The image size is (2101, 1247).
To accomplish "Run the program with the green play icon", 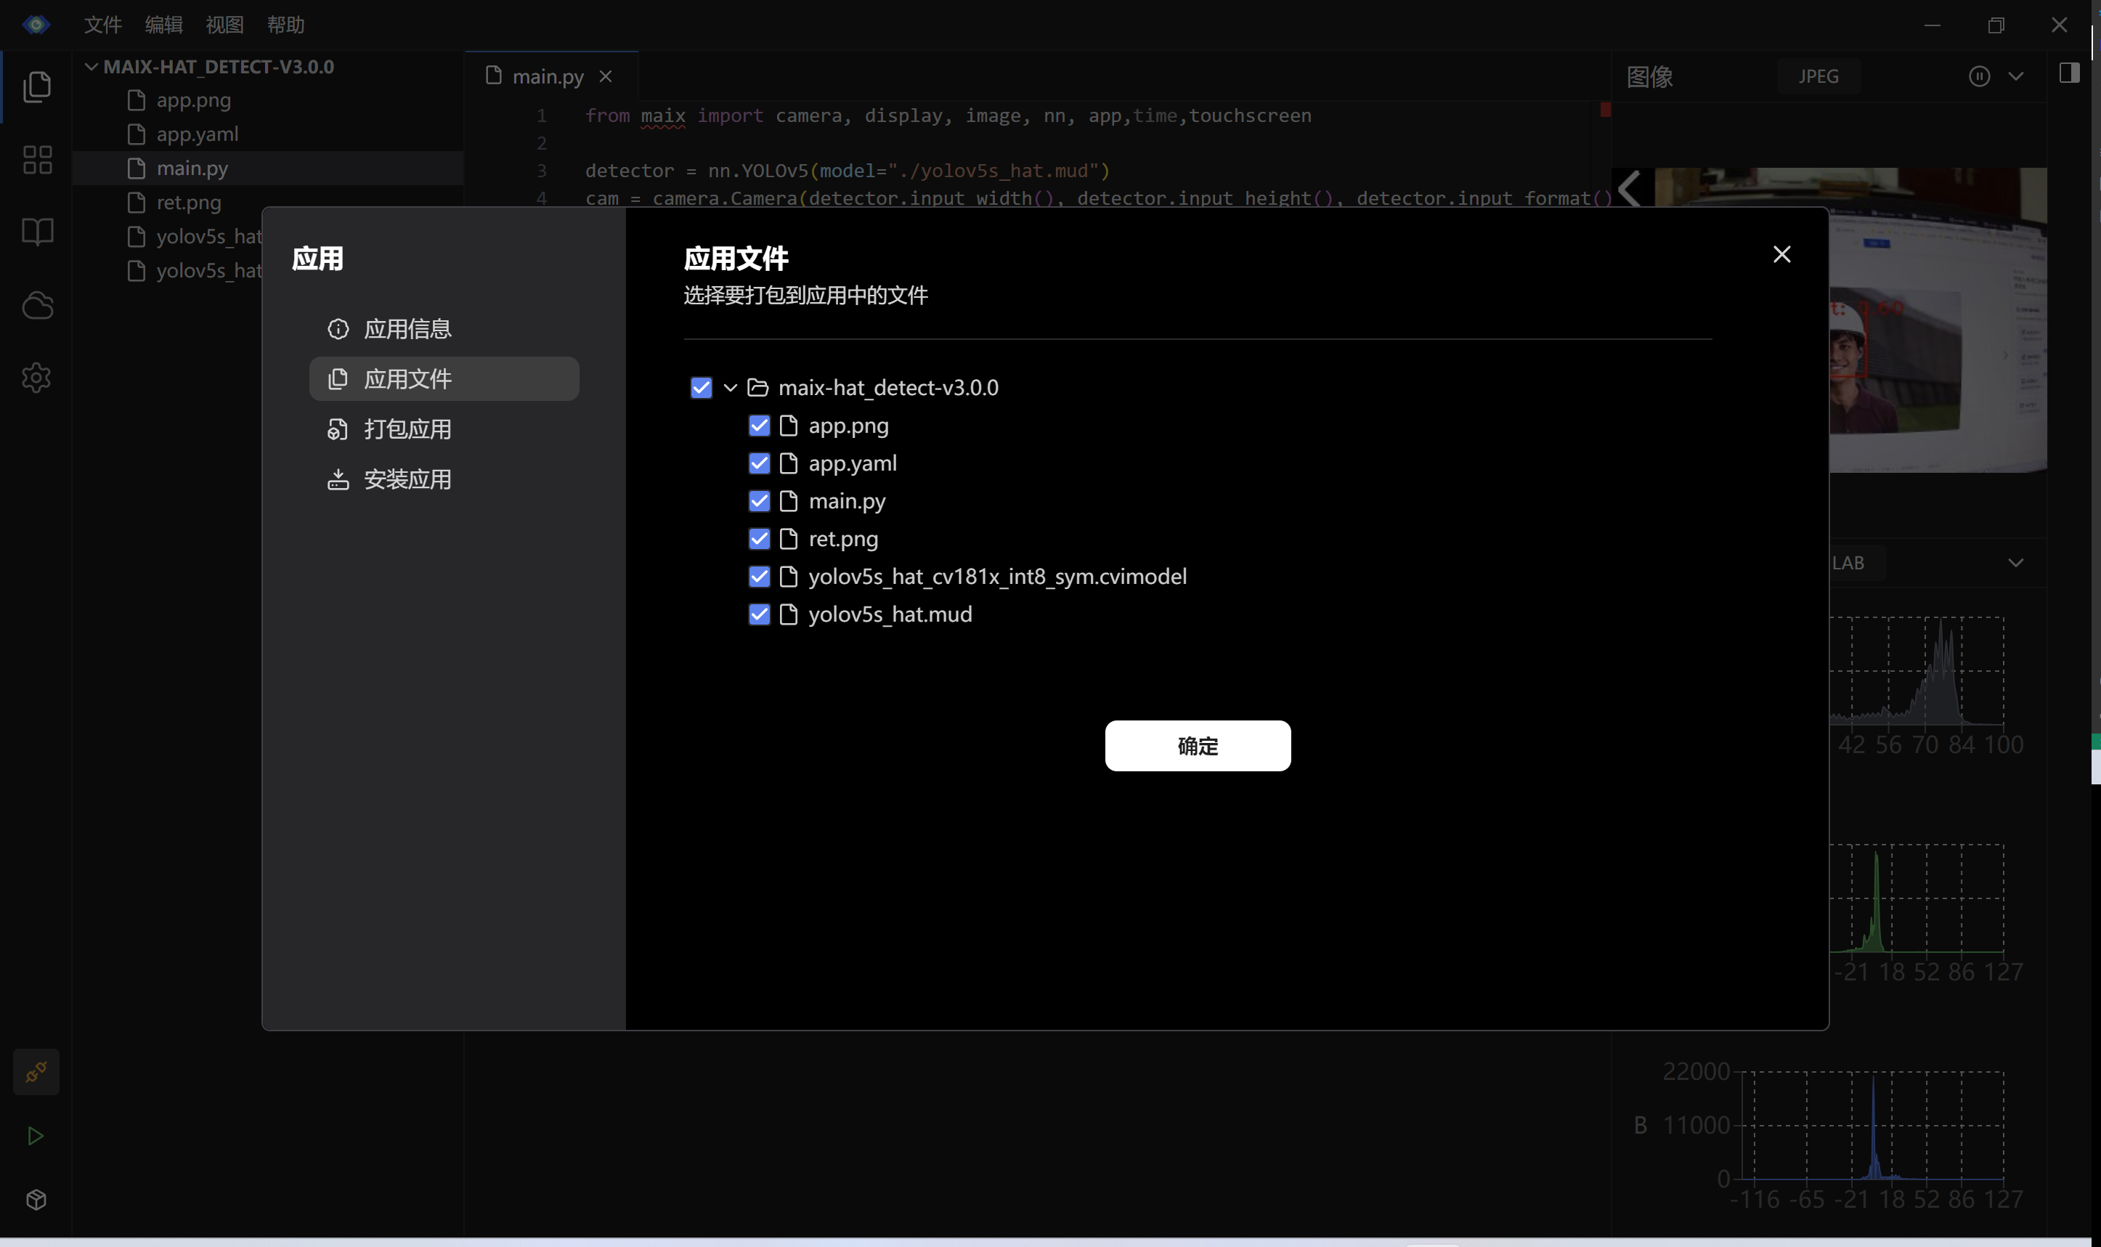I will [36, 1136].
